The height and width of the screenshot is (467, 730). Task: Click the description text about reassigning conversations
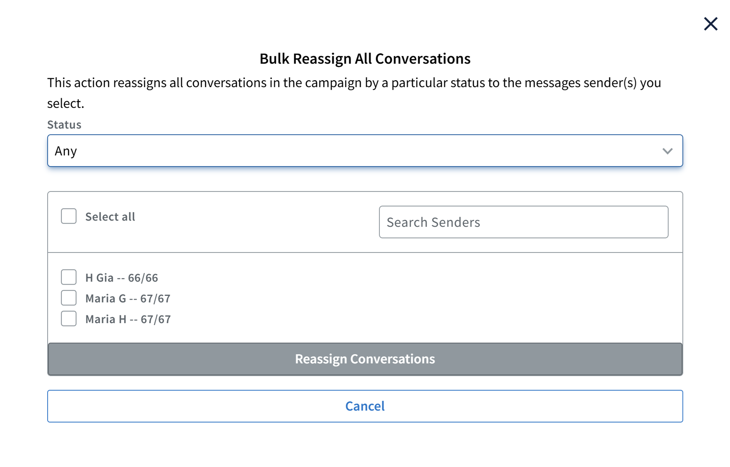353,92
